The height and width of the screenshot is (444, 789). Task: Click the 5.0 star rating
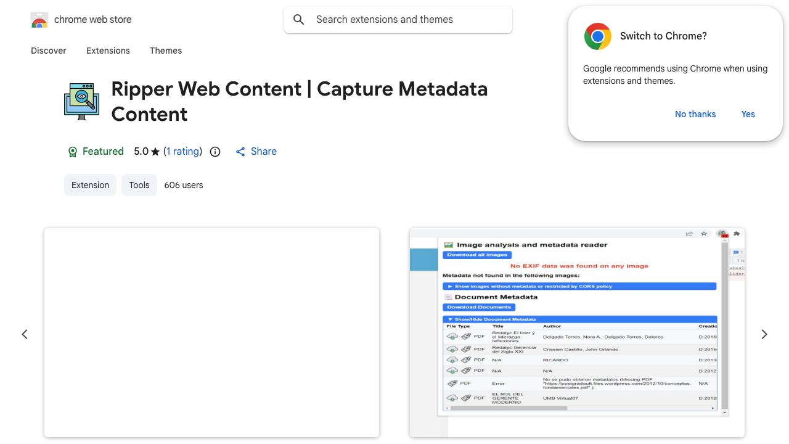click(147, 151)
